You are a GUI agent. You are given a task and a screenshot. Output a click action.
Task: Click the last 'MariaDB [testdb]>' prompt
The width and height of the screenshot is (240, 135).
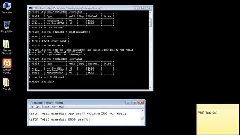[41, 82]
